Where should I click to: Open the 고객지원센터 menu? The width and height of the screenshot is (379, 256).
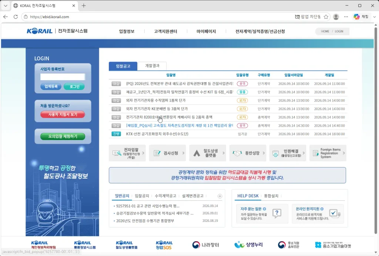tap(165, 31)
